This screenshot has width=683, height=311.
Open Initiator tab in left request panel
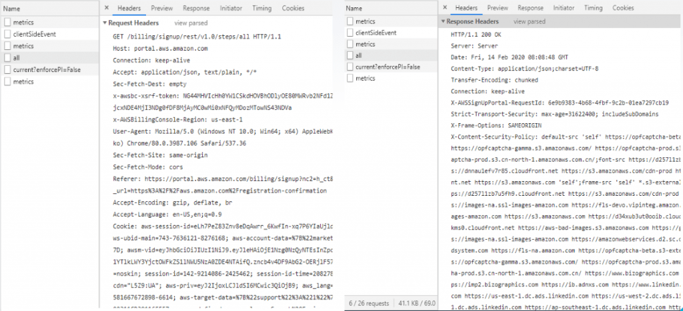tap(231, 8)
